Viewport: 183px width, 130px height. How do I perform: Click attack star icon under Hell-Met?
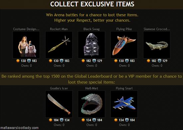pyautogui.click(x=83, y=120)
